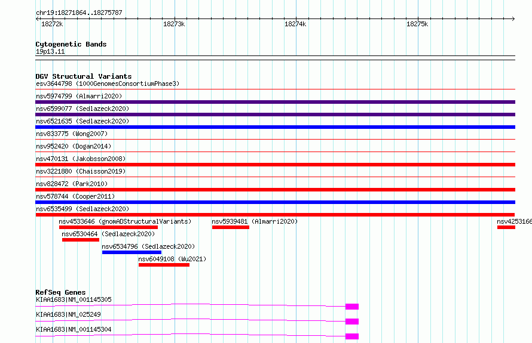Click the RefSeq Genes track heading
This screenshot has height=343, width=532.
[x=60, y=292]
